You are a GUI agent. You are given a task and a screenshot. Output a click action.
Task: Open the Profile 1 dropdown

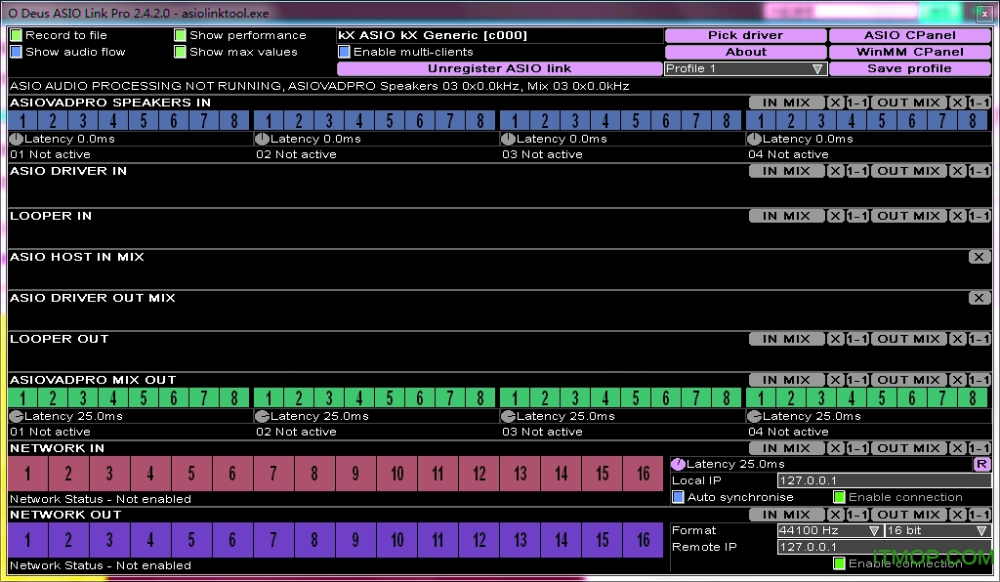[745, 69]
